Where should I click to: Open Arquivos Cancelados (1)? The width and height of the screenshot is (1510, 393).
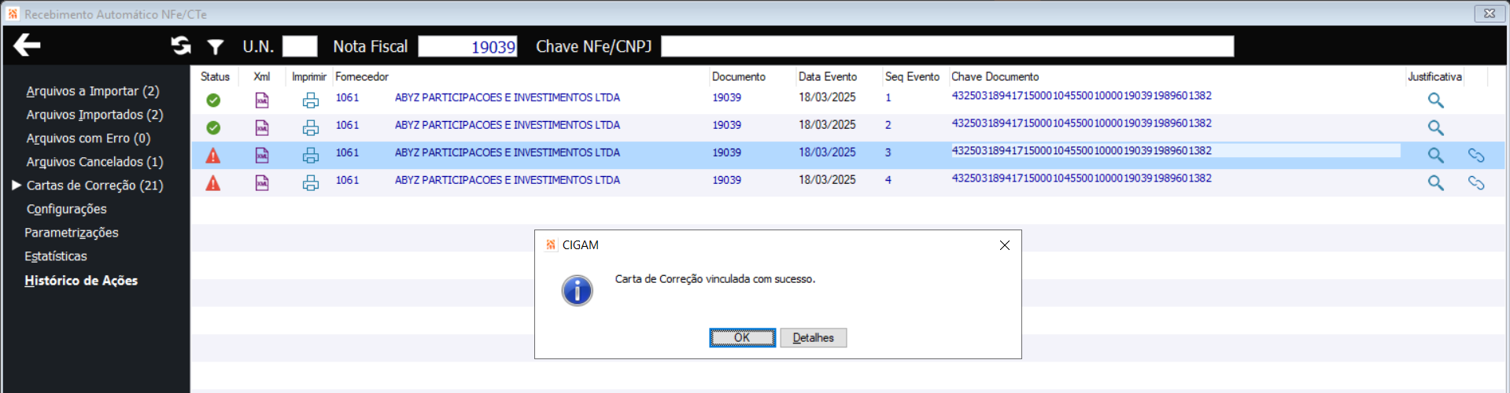pyautogui.click(x=94, y=162)
